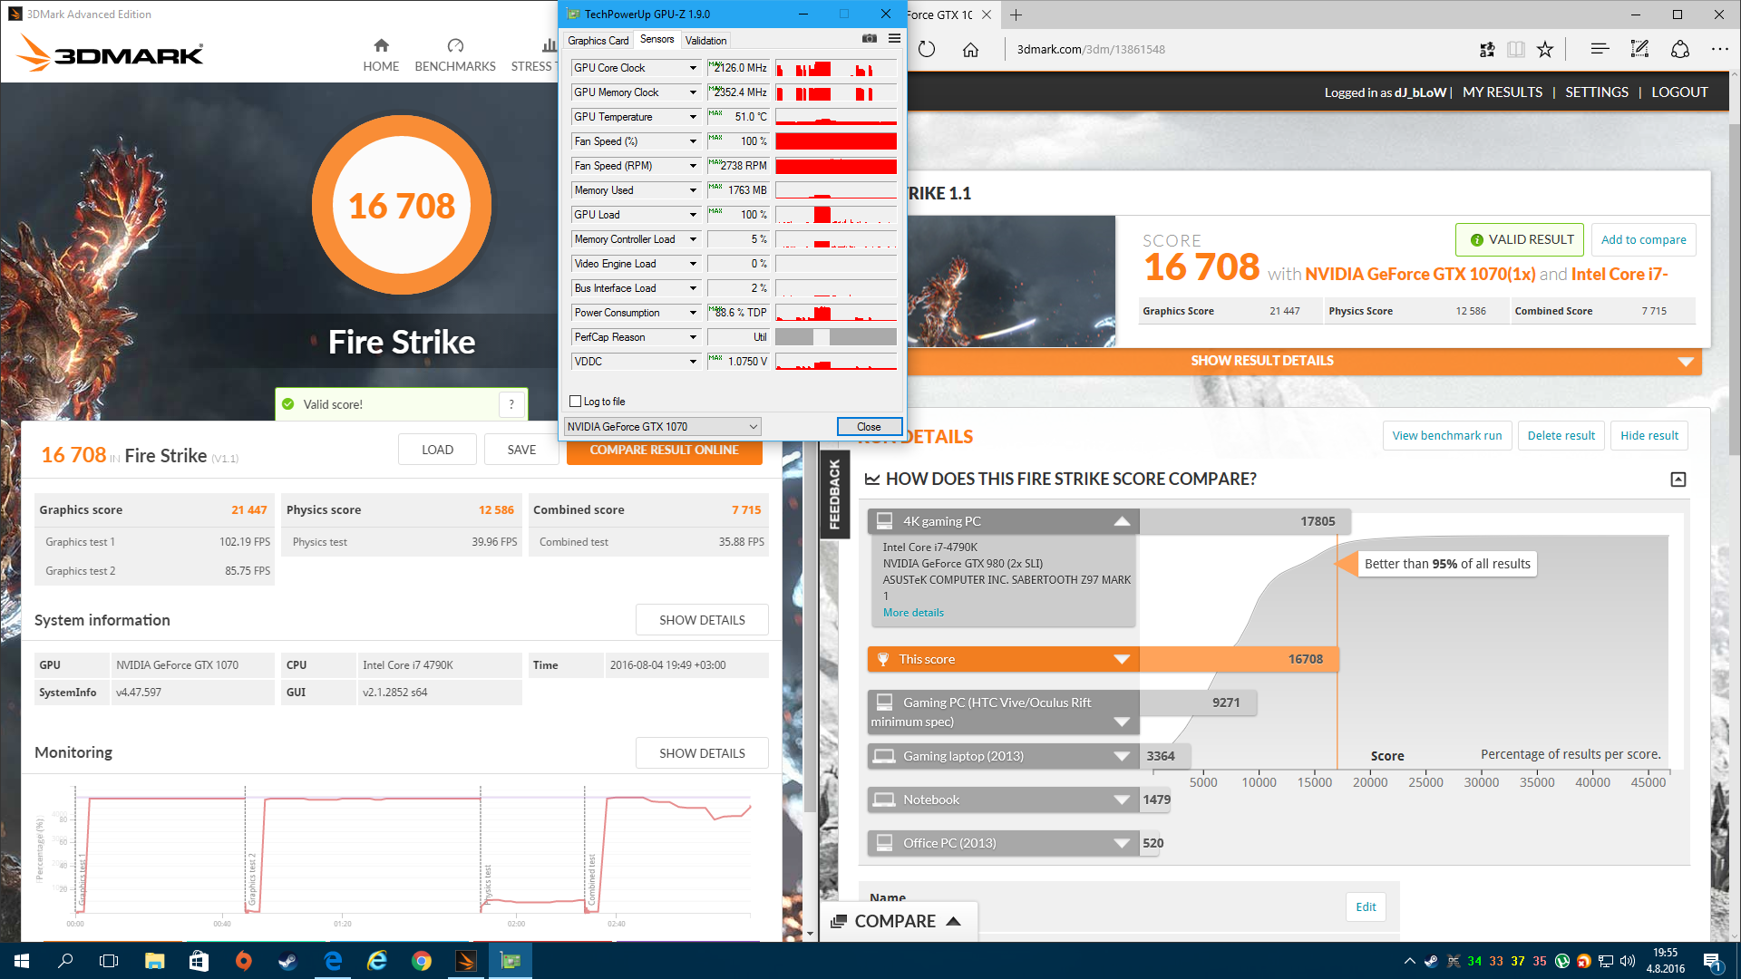Toggle Edge reading view icon

pos(1515,49)
